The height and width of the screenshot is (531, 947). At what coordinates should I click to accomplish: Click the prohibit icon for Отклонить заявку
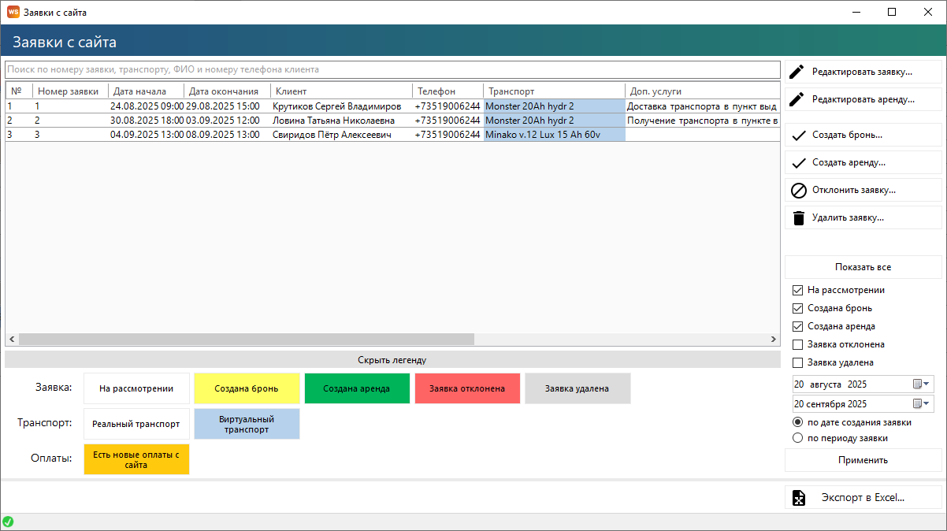pos(798,190)
